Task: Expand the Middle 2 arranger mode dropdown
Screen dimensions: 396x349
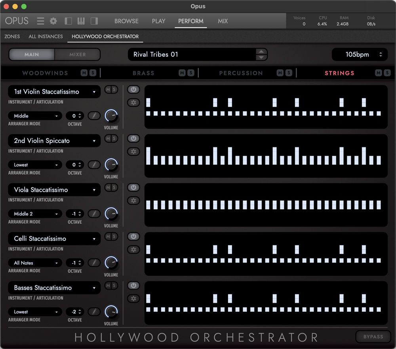Action: click(x=35, y=214)
